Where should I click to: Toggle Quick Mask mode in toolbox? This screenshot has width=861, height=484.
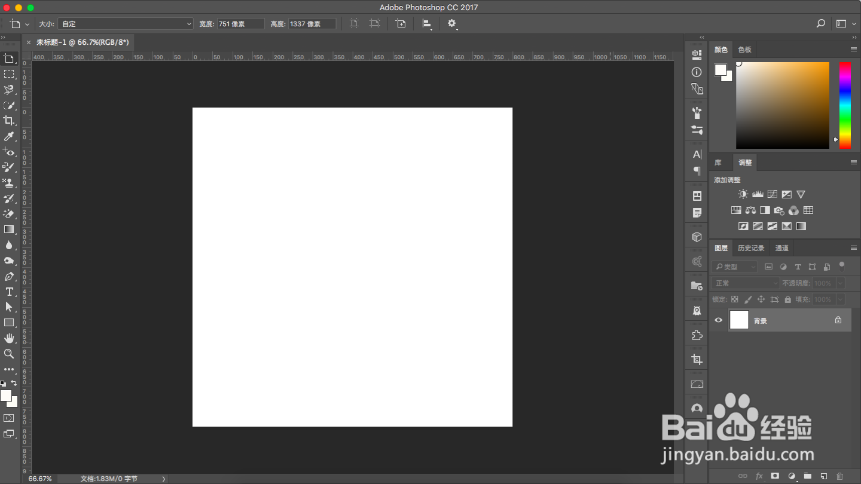pyautogui.click(x=9, y=418)
